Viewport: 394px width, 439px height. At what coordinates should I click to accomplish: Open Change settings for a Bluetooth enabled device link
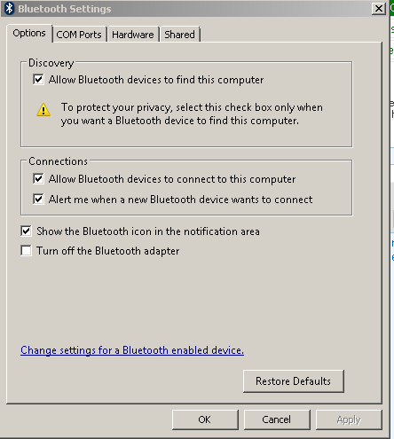coord(132,350)
